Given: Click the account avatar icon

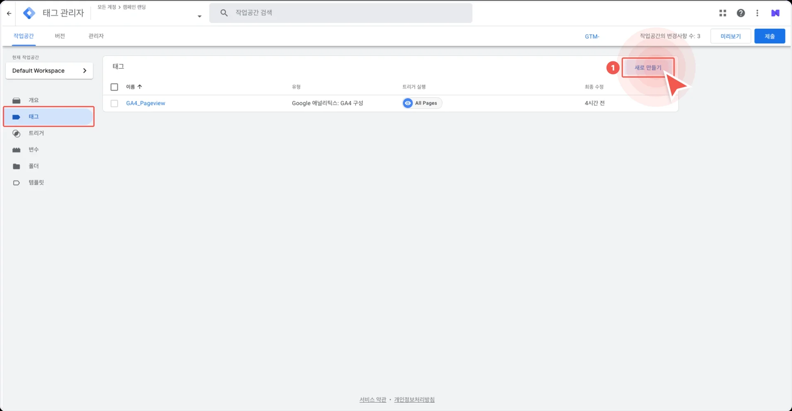Looking at the screenshot, I should (x=775, y=13).
